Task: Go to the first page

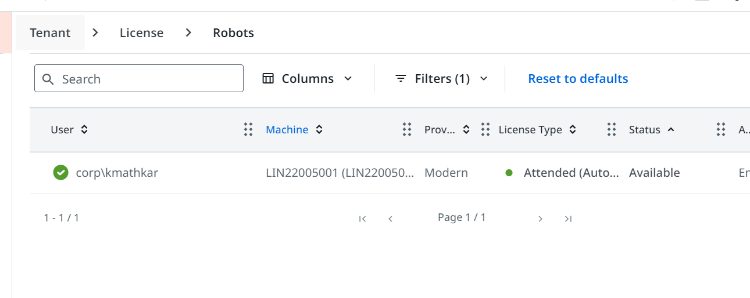Action: click(x=363, y=219)
